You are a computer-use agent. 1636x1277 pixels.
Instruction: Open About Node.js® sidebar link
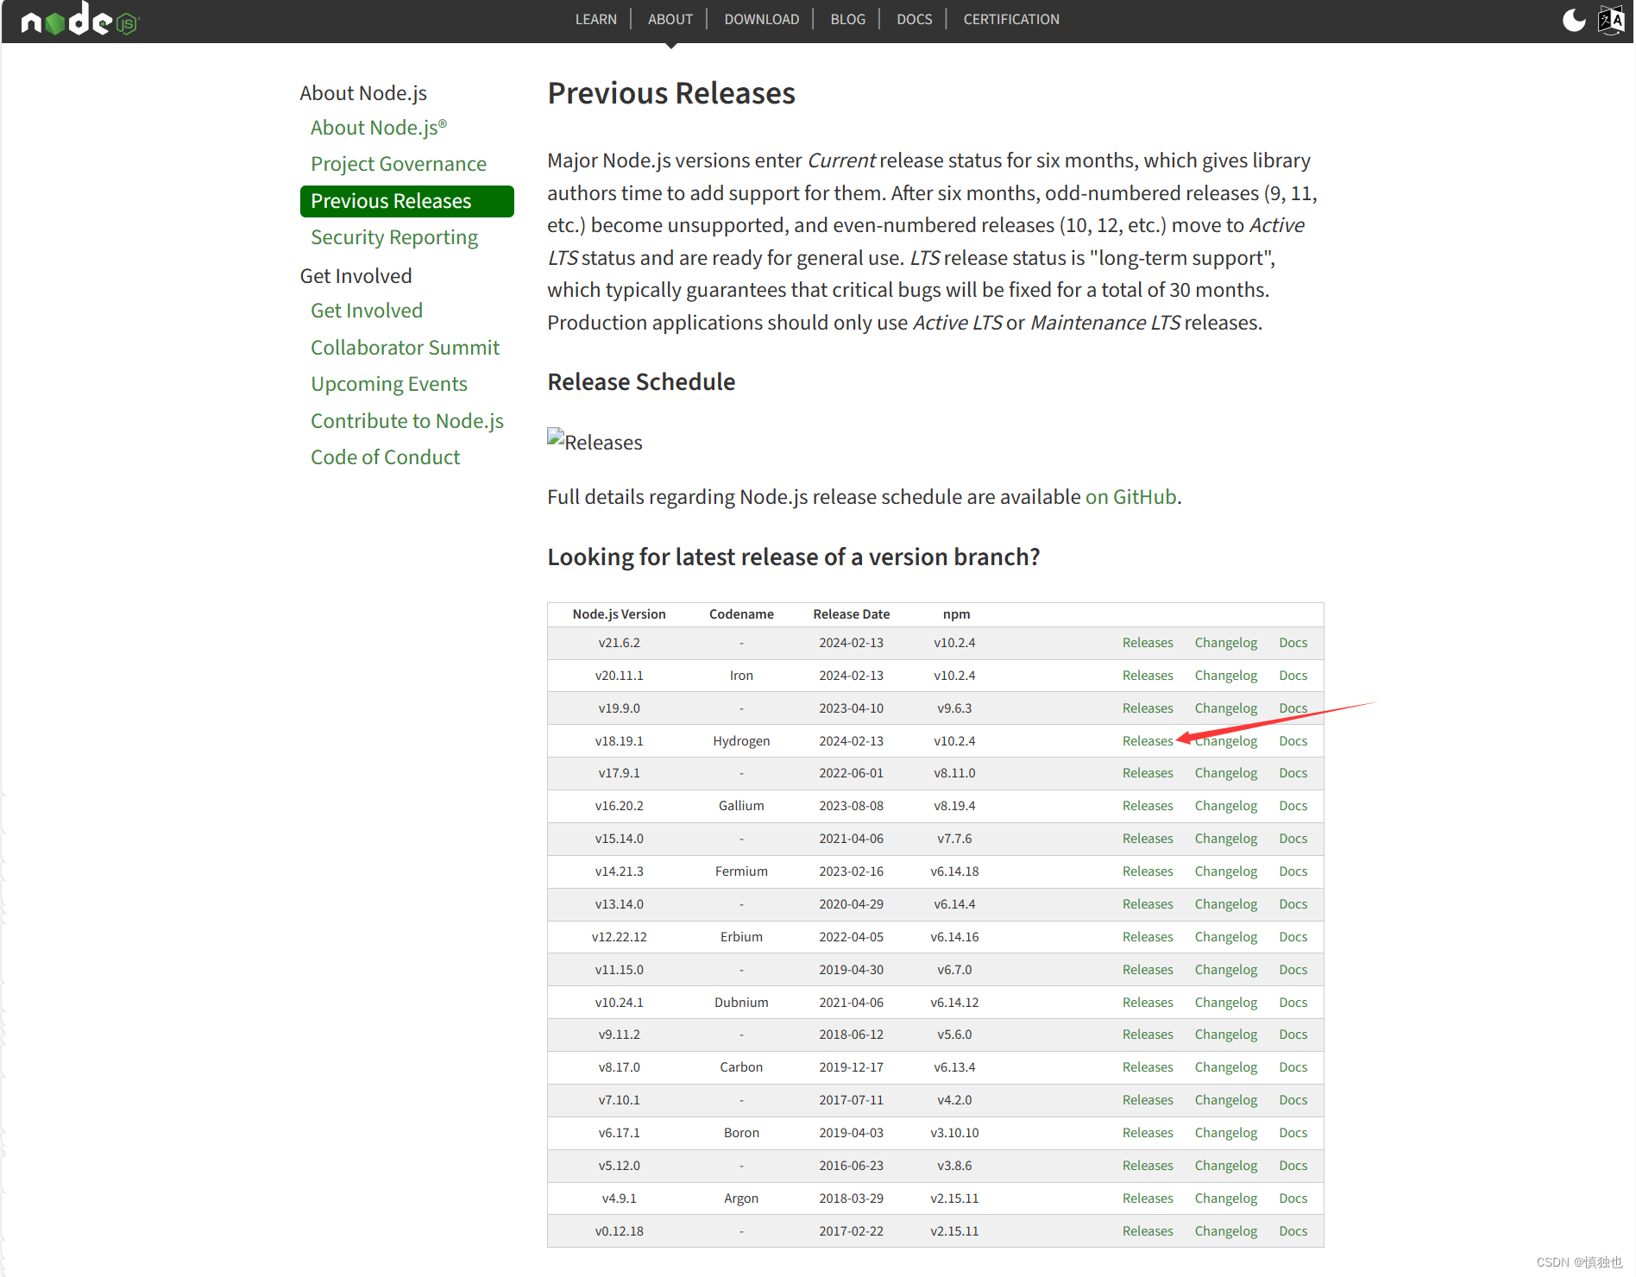(379, 128)
